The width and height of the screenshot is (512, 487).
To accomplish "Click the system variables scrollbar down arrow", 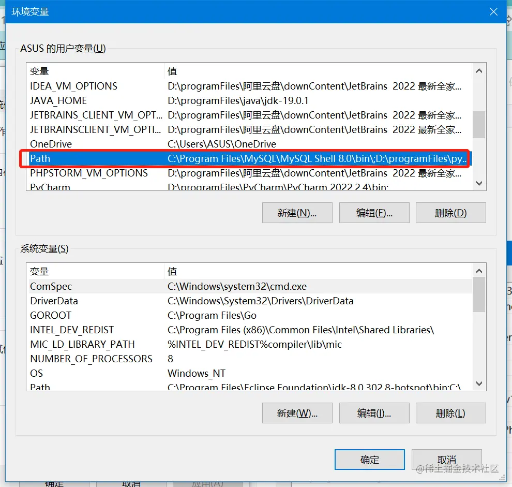I will point(479,383).
